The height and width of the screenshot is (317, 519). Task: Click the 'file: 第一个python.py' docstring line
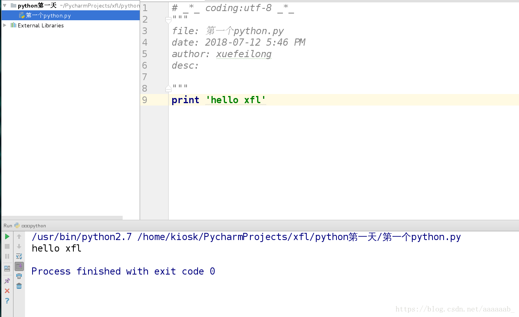[x=228, y=31]
